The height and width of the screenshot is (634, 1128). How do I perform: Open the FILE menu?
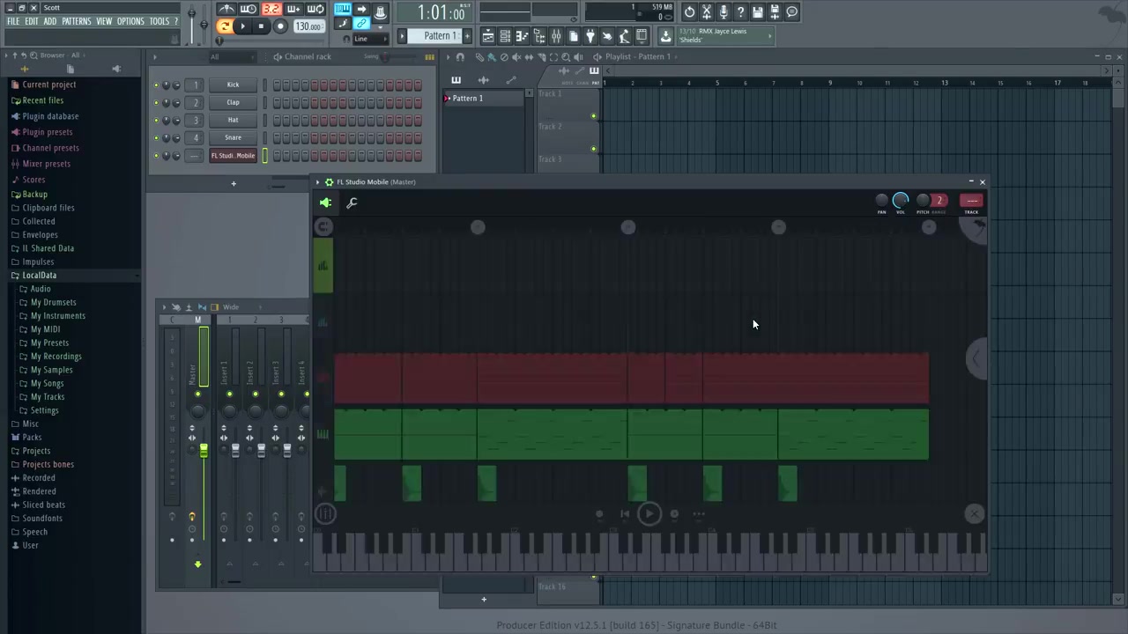[13, 21]
